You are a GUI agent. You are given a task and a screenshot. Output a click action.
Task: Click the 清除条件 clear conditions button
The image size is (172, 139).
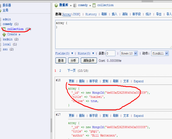click(x=89, y=61)
